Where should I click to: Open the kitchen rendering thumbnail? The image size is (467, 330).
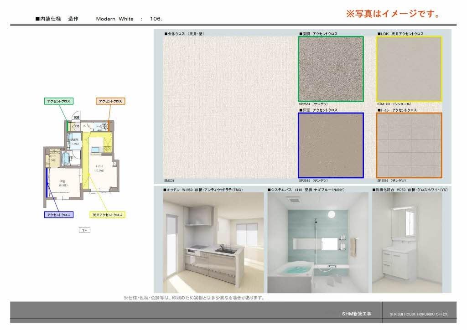click(x=213, y=242)
